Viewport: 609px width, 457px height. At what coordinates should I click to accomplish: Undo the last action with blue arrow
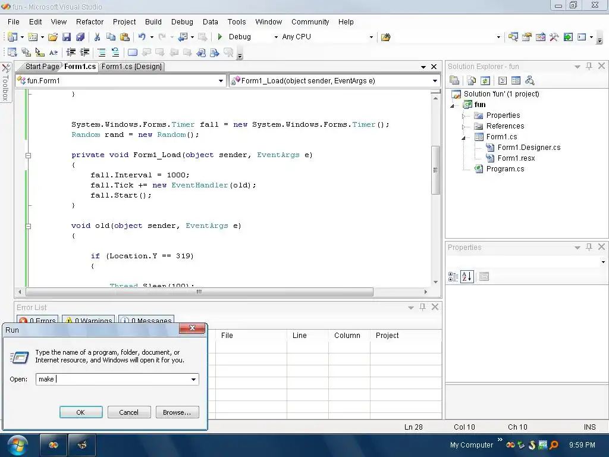142,37
